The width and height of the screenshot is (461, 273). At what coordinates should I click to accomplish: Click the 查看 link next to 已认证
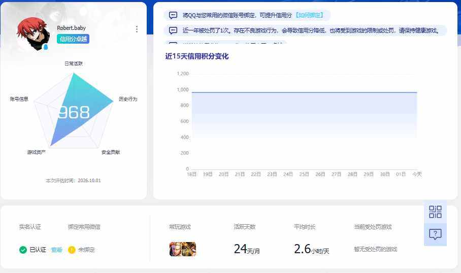coord(57,250)
